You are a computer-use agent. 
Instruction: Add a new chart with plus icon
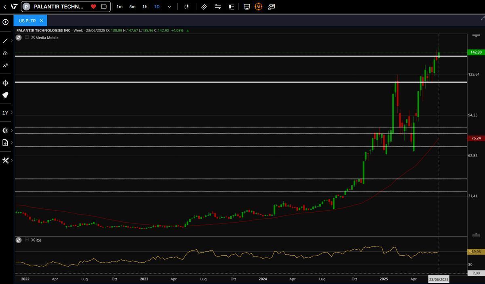[6, 22]
